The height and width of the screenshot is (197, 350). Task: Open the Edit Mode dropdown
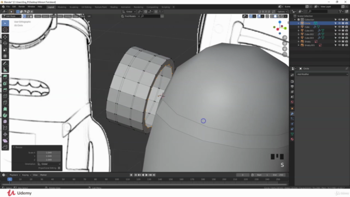(11, 16)
